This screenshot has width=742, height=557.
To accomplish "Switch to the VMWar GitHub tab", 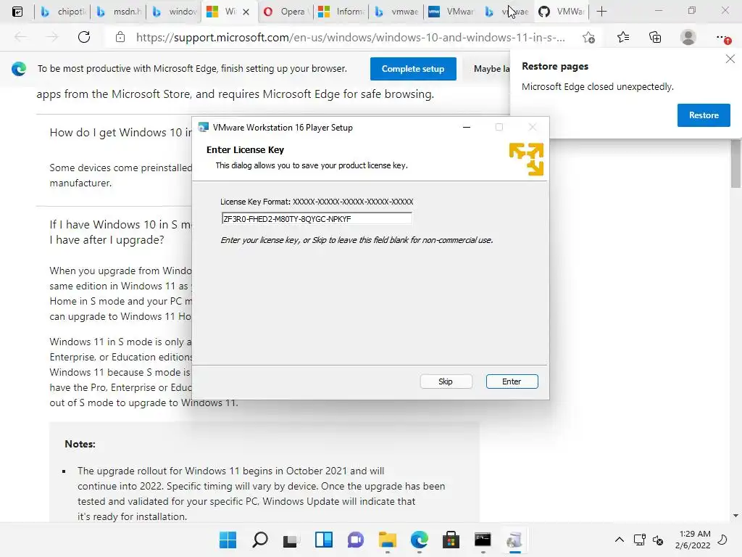I will pos(562,12).
